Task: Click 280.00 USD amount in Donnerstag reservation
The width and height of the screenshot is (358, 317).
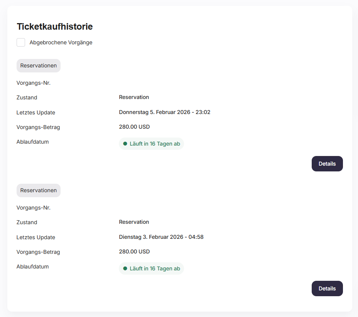Action: click(134, 127)
